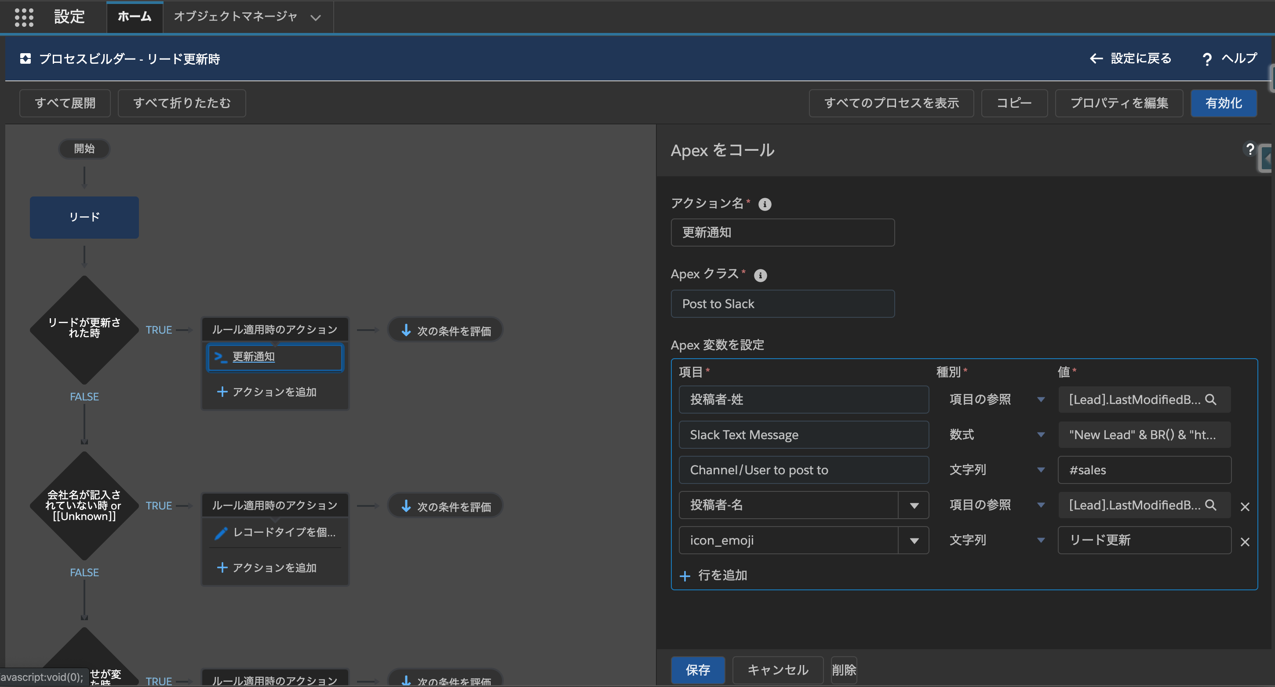Open 種別 dropdown for Slack Text Message
Image resolution: width=1275 pixels, height=687 pixels.
click(x=1040, y=435)
